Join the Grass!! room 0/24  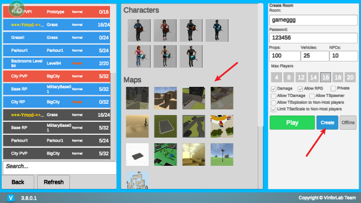tap(56, 38)
